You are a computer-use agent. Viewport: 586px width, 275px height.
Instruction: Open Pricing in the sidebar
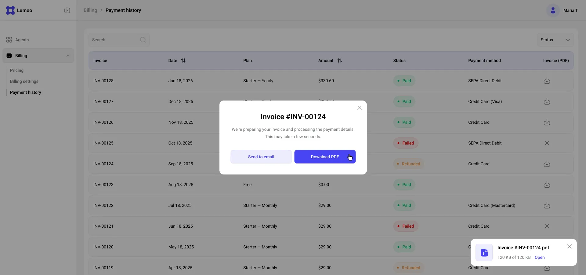[x=17, y=70]
